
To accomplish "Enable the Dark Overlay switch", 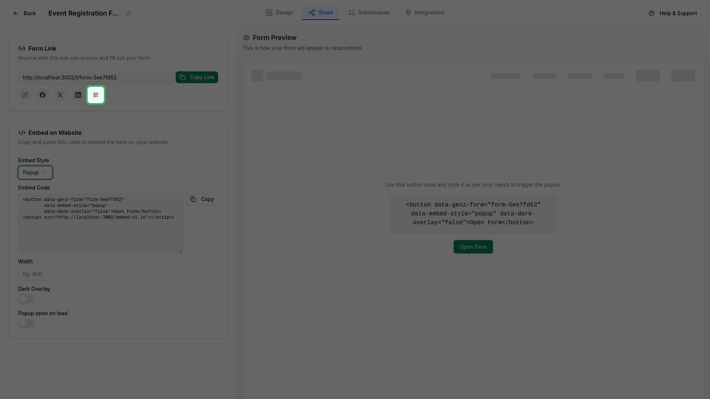I will click(26, 299).
